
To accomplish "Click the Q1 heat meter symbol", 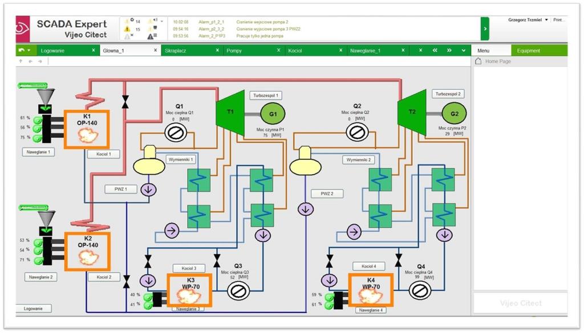I will point(176,132).
